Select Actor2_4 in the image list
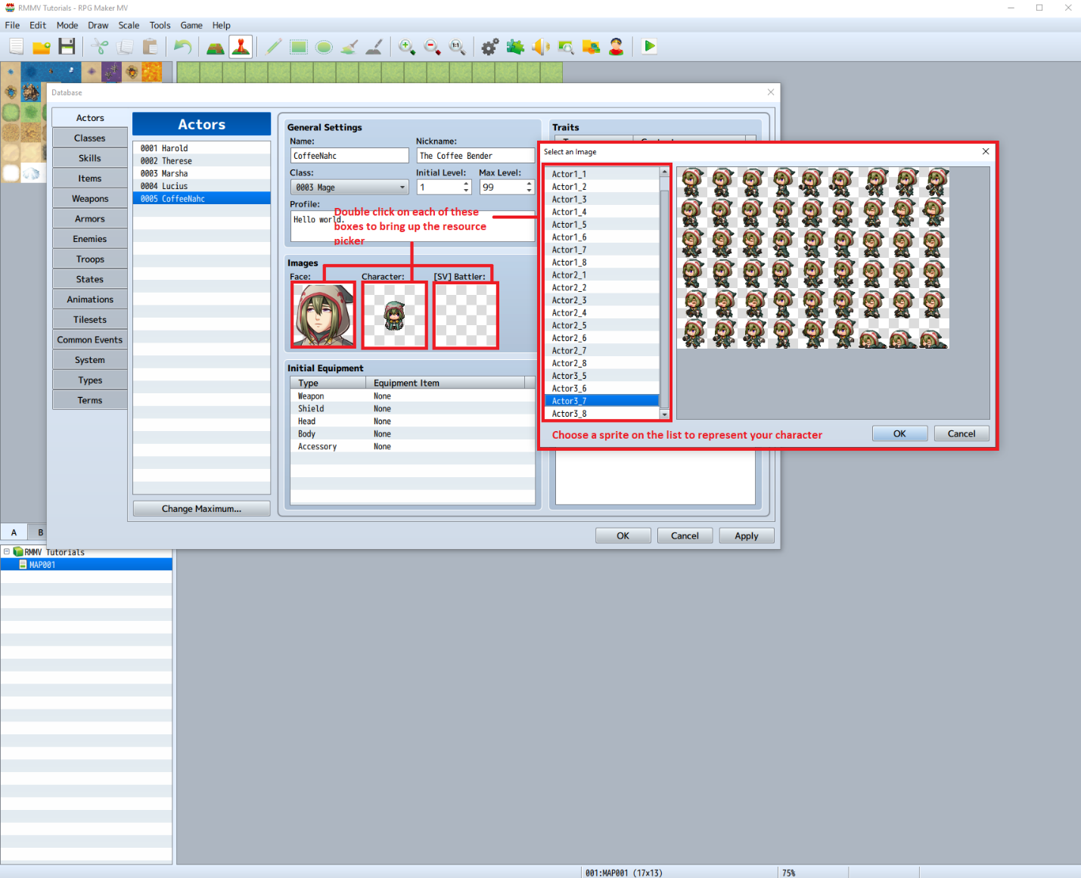The width and height of the screenshot is (1081, 878). pos(602,312)
